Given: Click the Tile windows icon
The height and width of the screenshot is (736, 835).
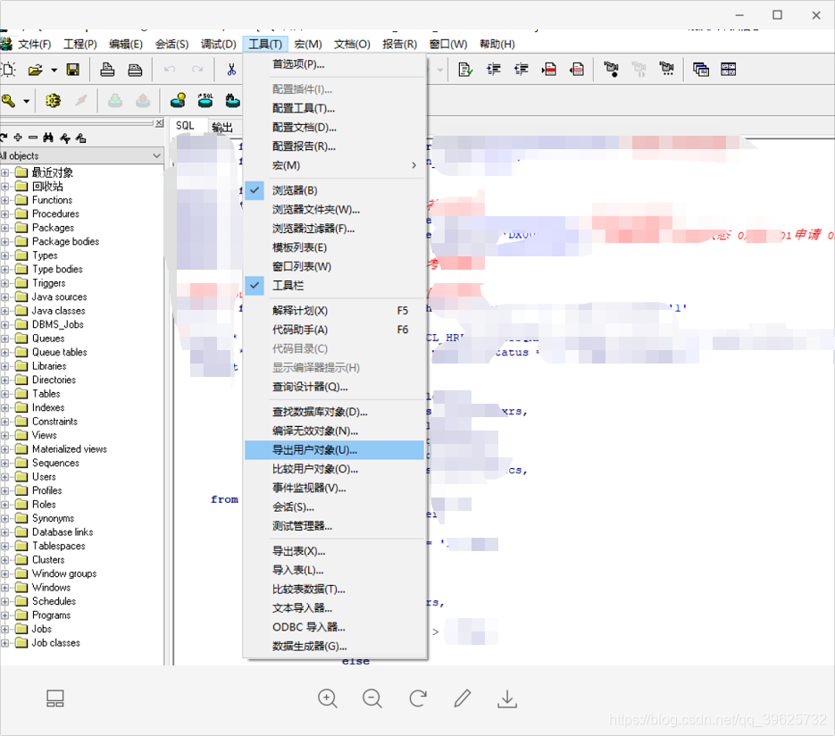Looking at the screenshot, I should [729, 70].
